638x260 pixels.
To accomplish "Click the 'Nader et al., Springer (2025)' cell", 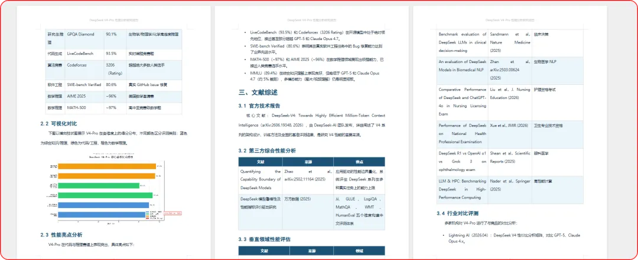I will (x=510, y=189).
